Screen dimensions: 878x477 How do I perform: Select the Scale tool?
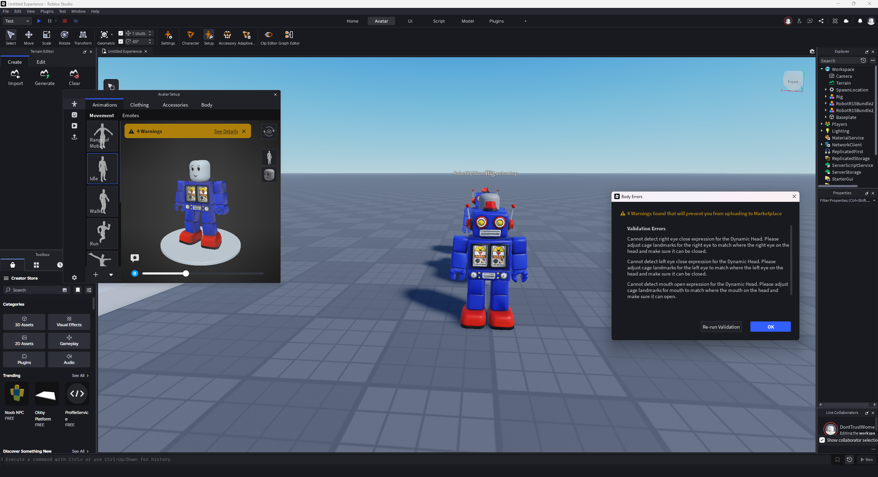click(x=47, y=38)
